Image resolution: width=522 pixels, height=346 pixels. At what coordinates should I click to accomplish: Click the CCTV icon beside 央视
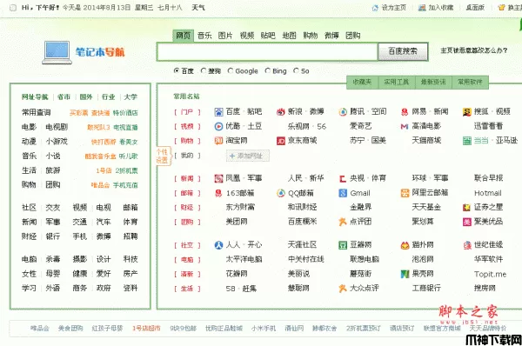(x=343, y=179)
